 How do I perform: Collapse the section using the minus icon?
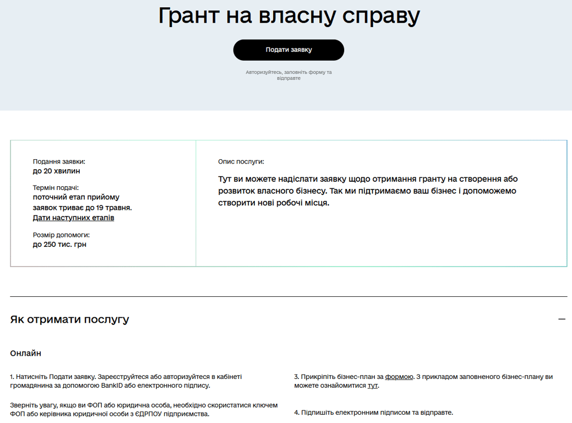(x=562, y=319)
